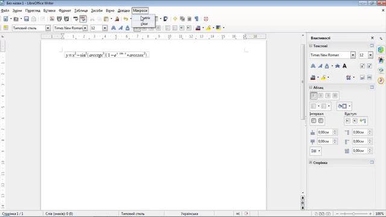Toggle Italic in the formatting toolbar
This screenshot has width=386, height=217.
121,28
